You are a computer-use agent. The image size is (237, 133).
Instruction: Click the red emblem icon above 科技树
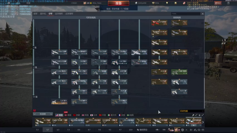(34, 111)
